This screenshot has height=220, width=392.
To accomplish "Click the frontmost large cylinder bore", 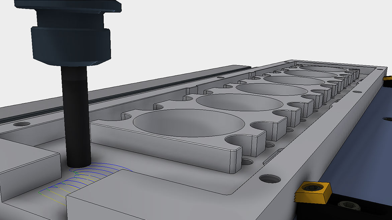I will 187,123.
